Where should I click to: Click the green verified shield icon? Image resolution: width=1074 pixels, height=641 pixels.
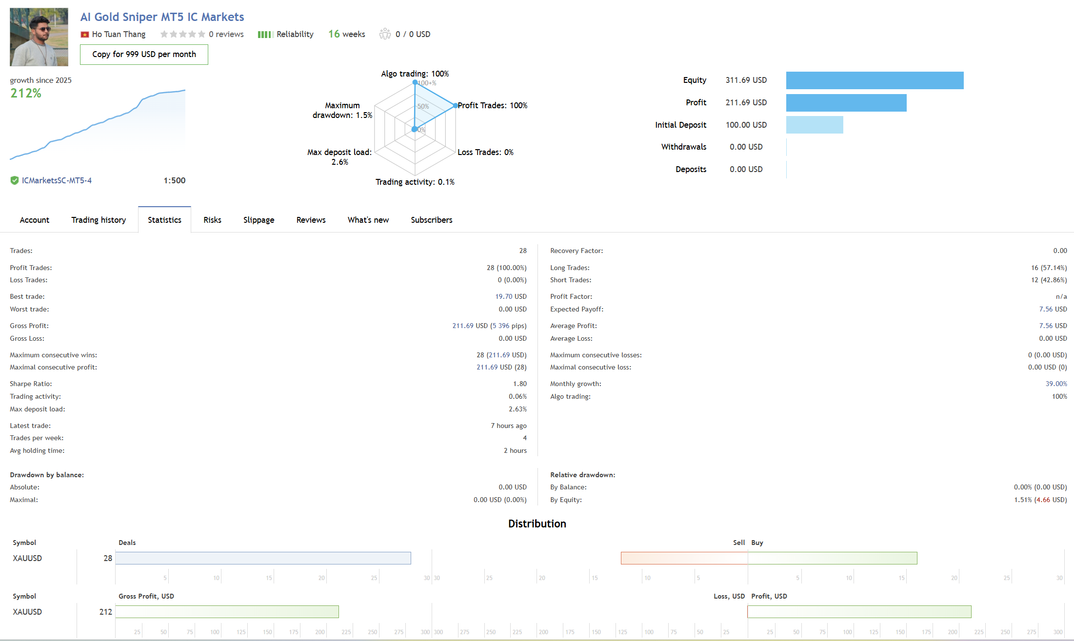(15, 180)
